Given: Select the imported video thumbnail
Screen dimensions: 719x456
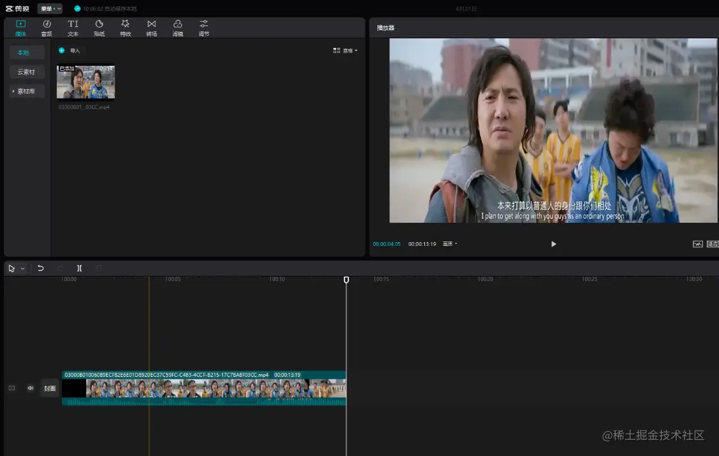Looking at the screenshot, I should (86, 82).
